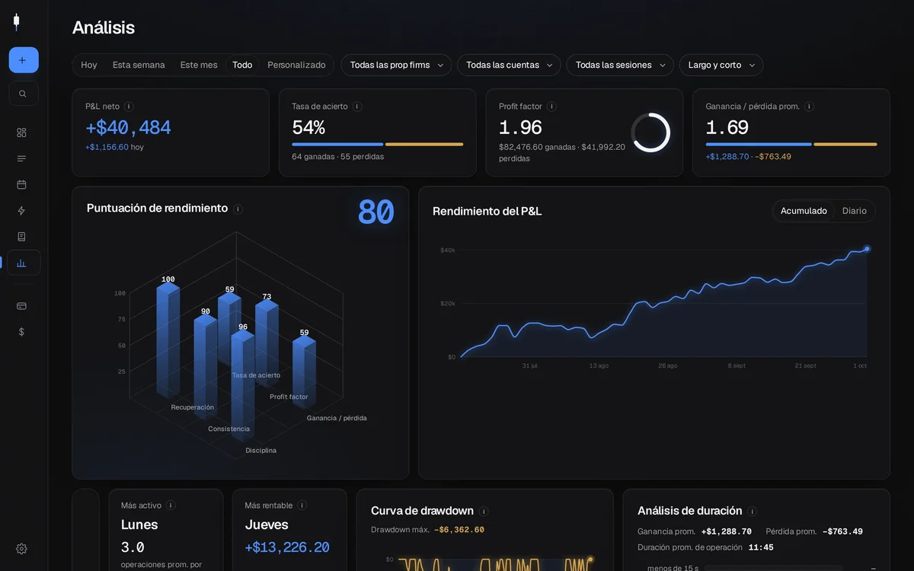Switch chart to Acumulado view
Image resolution: width=914 pixels, height=571 pixels.
pos(804,211)
